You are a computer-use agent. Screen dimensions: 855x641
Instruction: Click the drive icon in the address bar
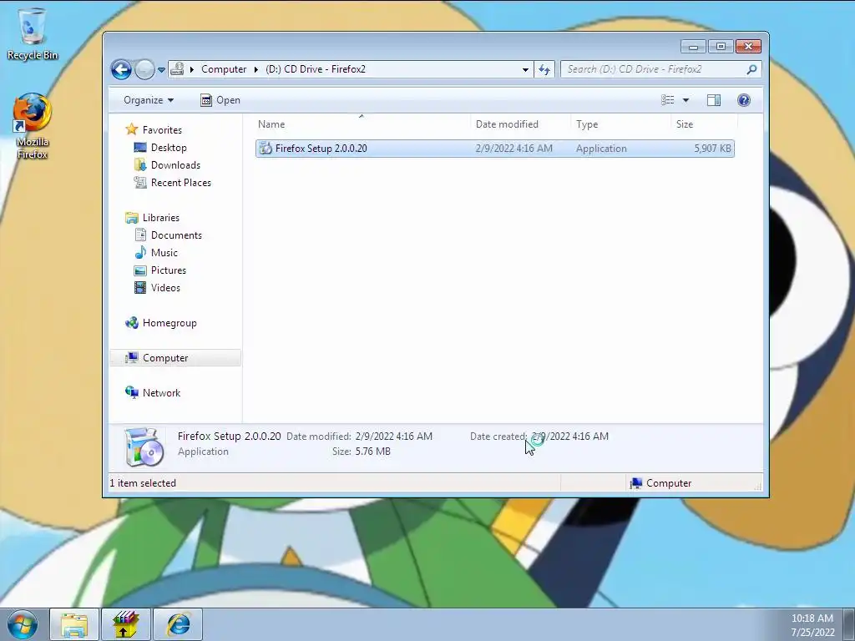pyautogui.click(x=177, y=69)
